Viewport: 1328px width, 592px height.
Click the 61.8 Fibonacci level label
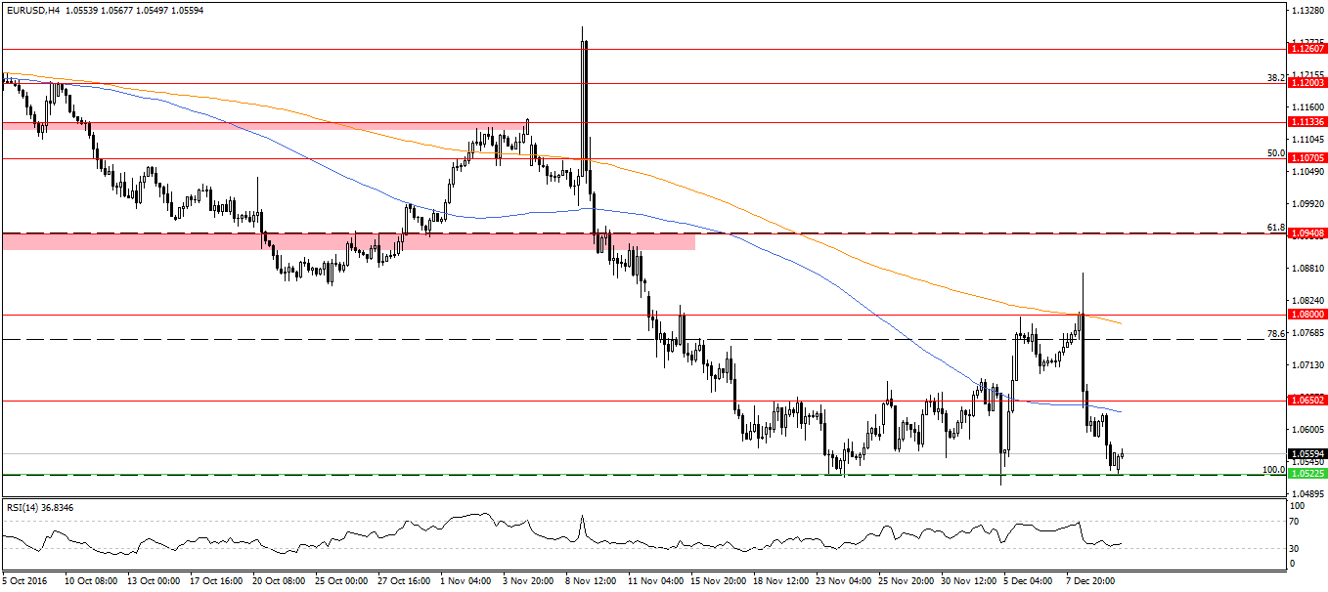[x=1274, y=228]
